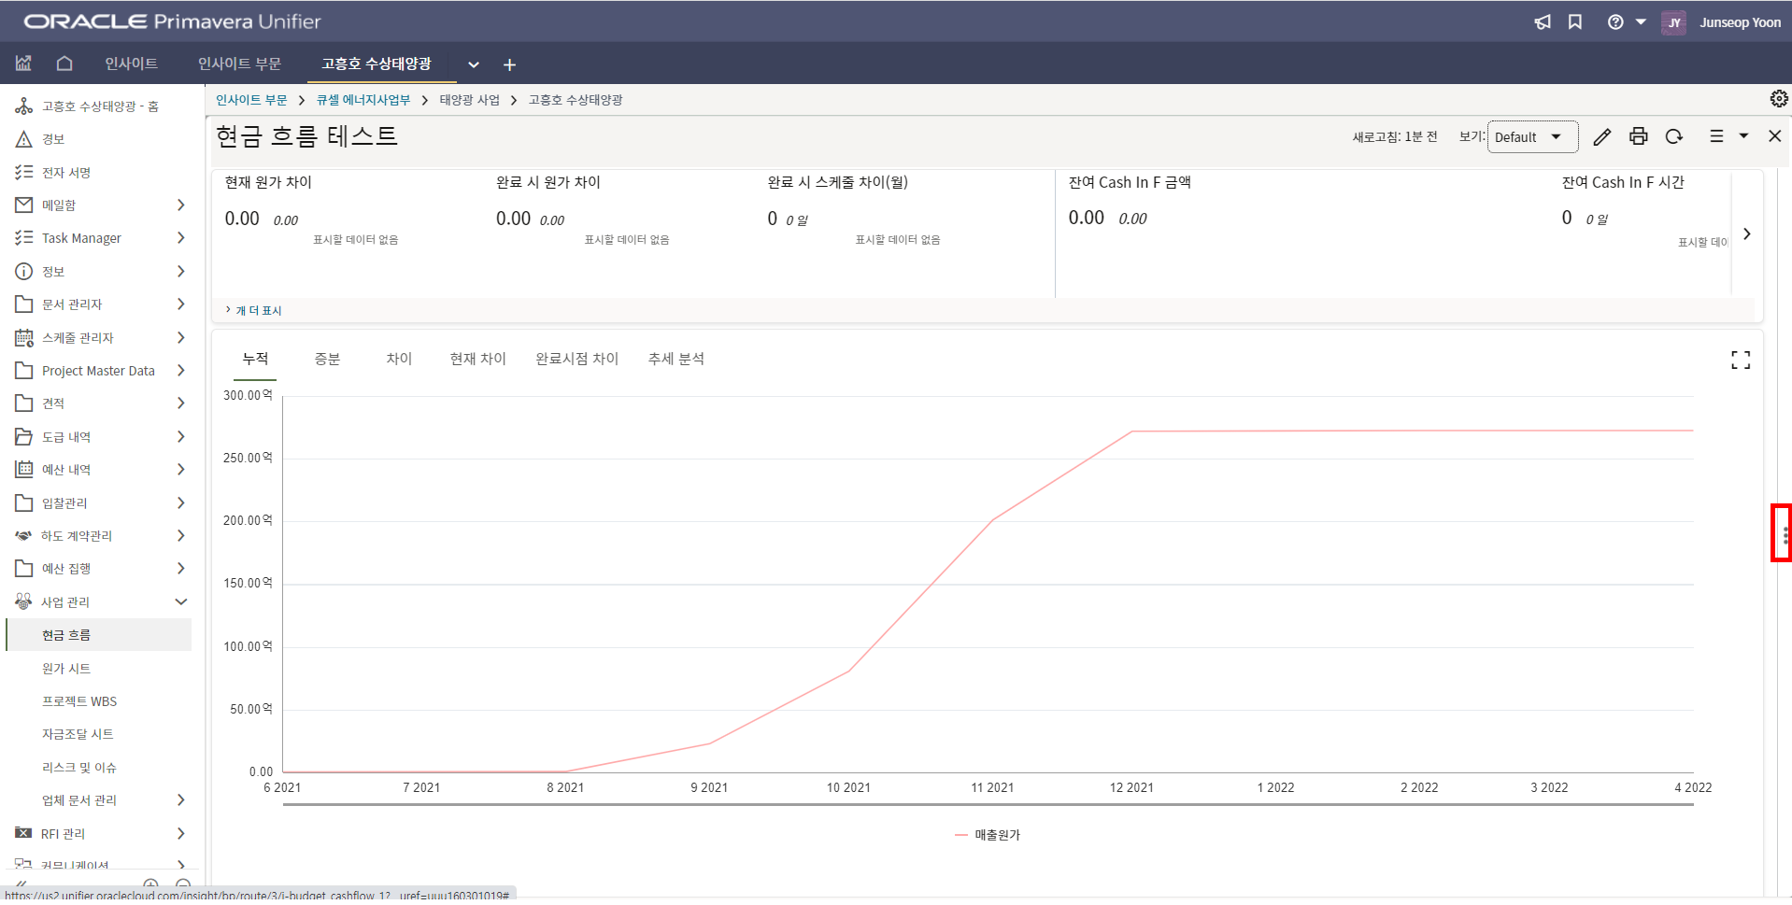Open the bookmarks icon
The image size is (1792, 905).
pyautogui.click(x=1575, y=22)
